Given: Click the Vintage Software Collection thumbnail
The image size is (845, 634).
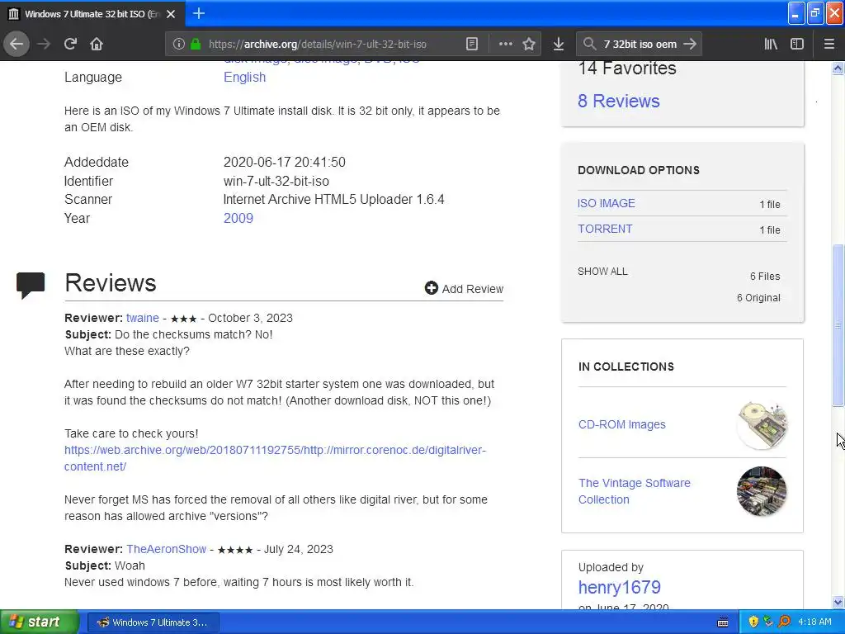Looking at the screenshot, I should tap(762, 491).
